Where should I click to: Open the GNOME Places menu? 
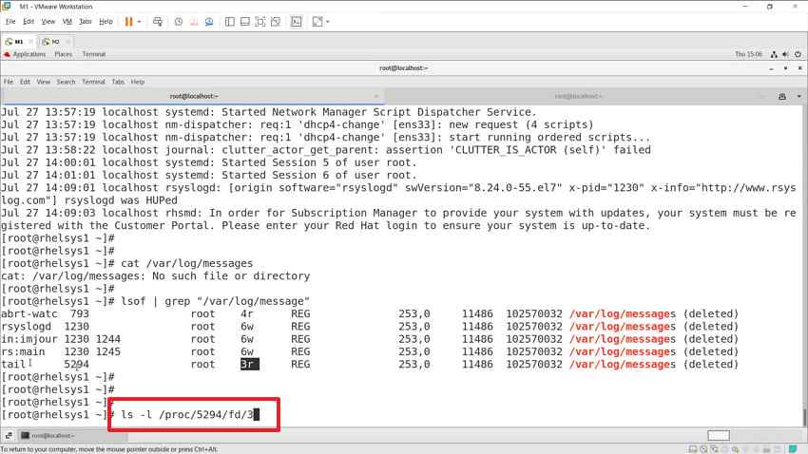[x=64, y=54]
